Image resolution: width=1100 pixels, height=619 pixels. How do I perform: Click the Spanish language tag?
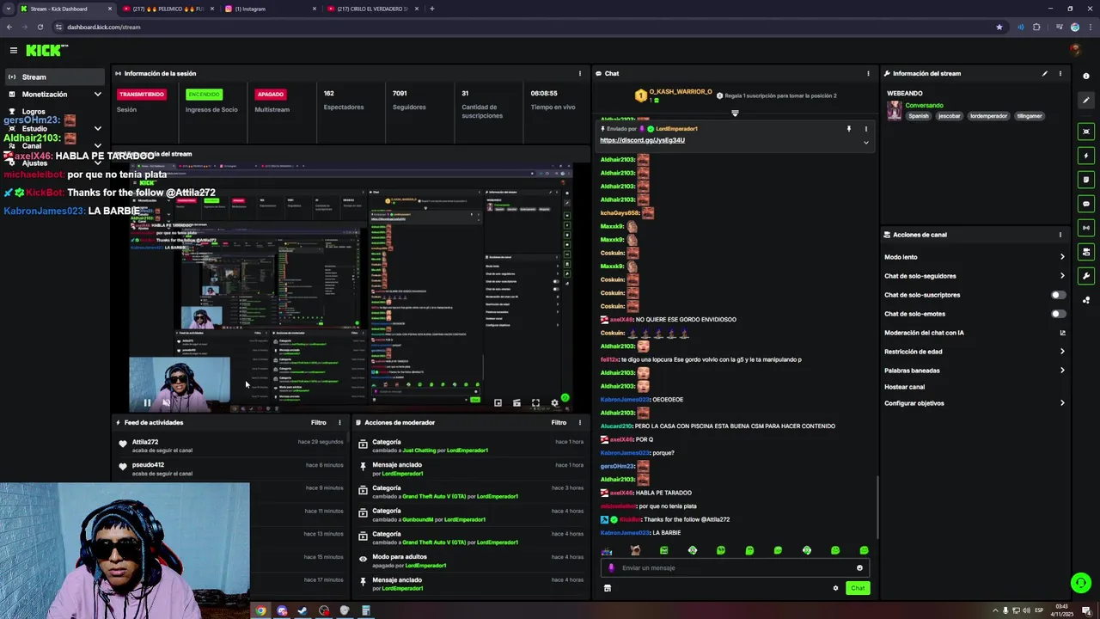click(x=919, y=116)
